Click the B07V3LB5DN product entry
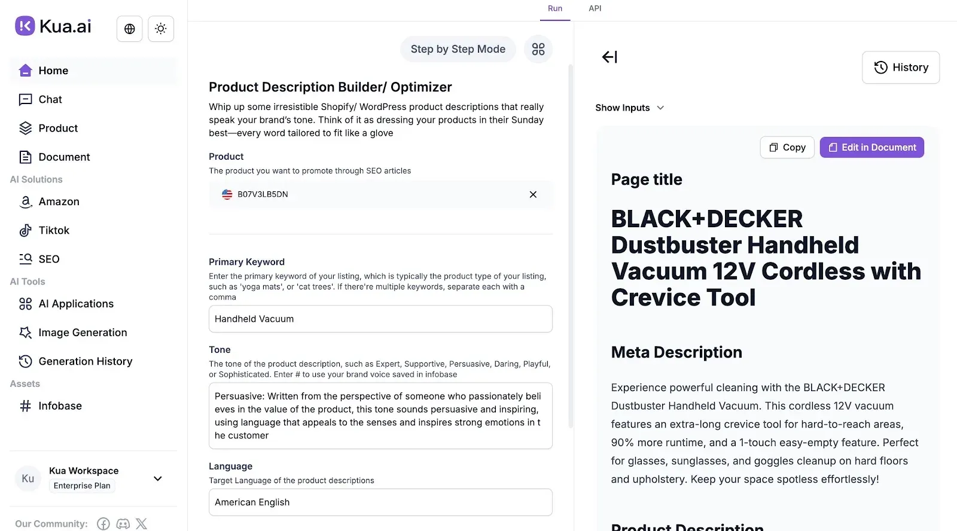957x531 pixels. tap(380, 194)
